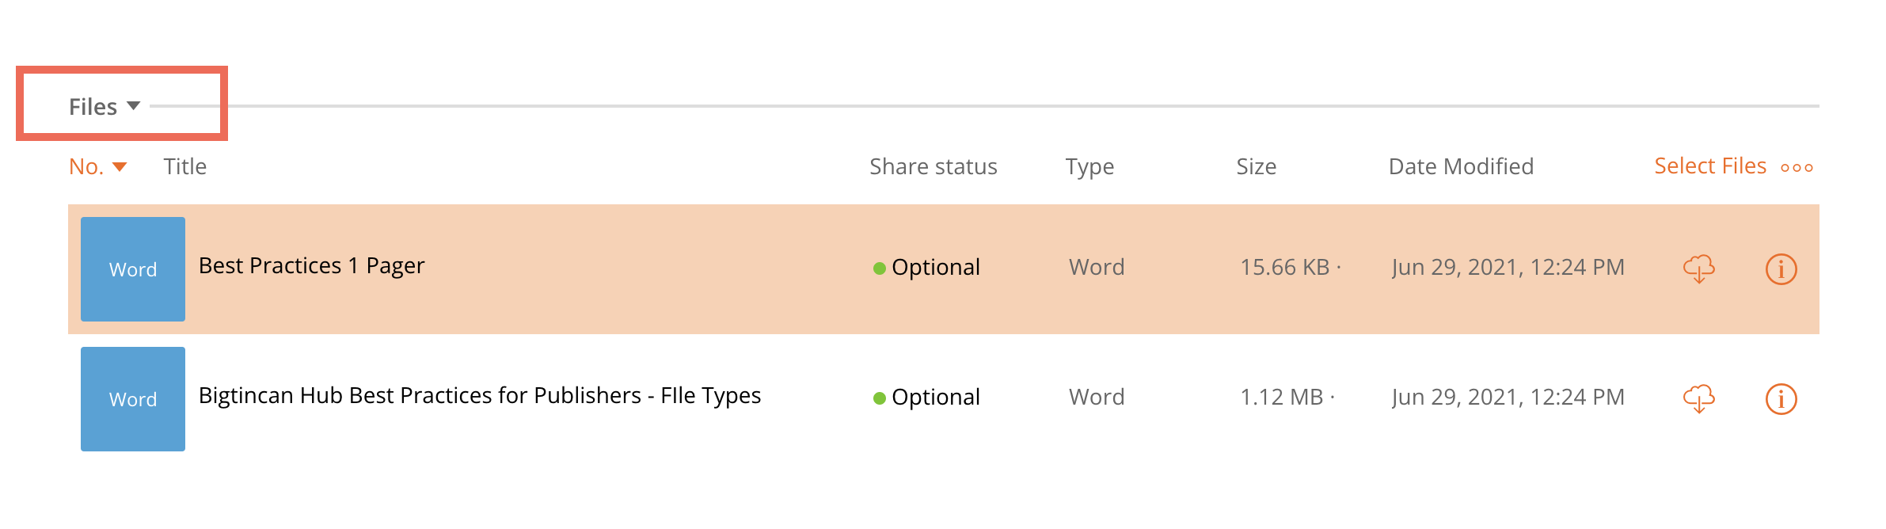Show info for Bigtincan Hub Best Practices file

pos(1781,399)
